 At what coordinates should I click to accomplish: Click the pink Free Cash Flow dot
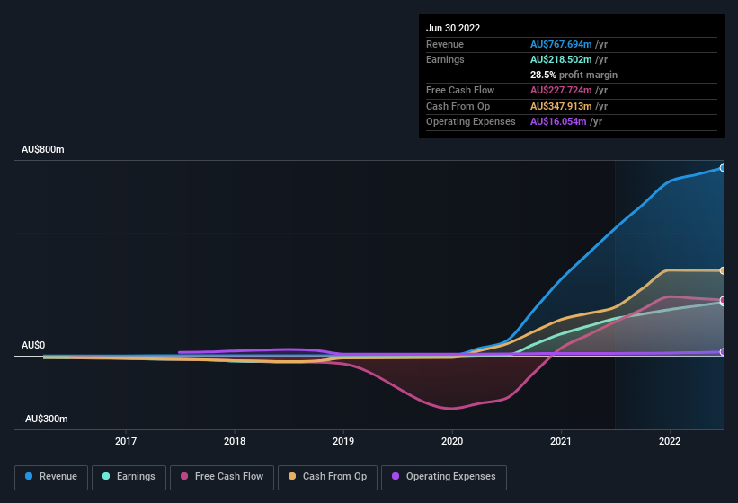click(x=185, y=477)
